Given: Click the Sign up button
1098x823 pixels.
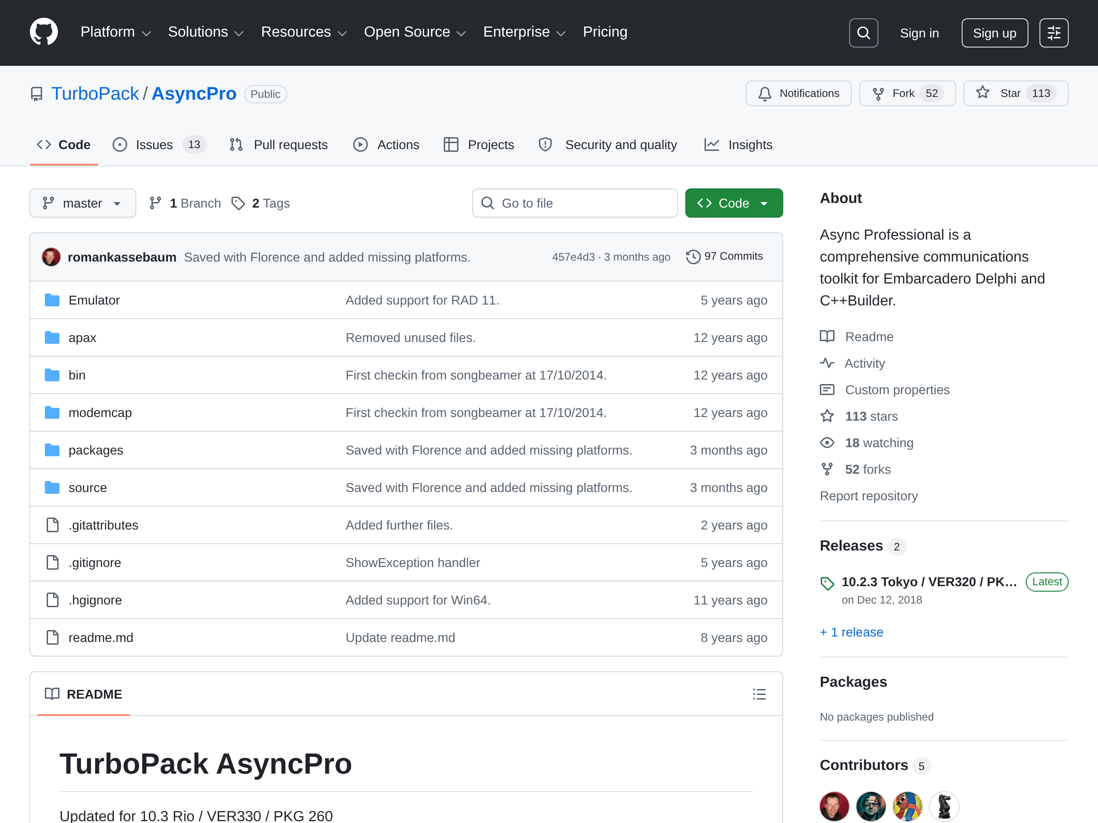Looking at the screenshot, I should click(994, 33).
